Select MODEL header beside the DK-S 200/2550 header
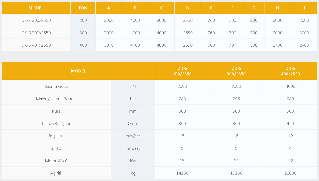 tap(78, 71)
